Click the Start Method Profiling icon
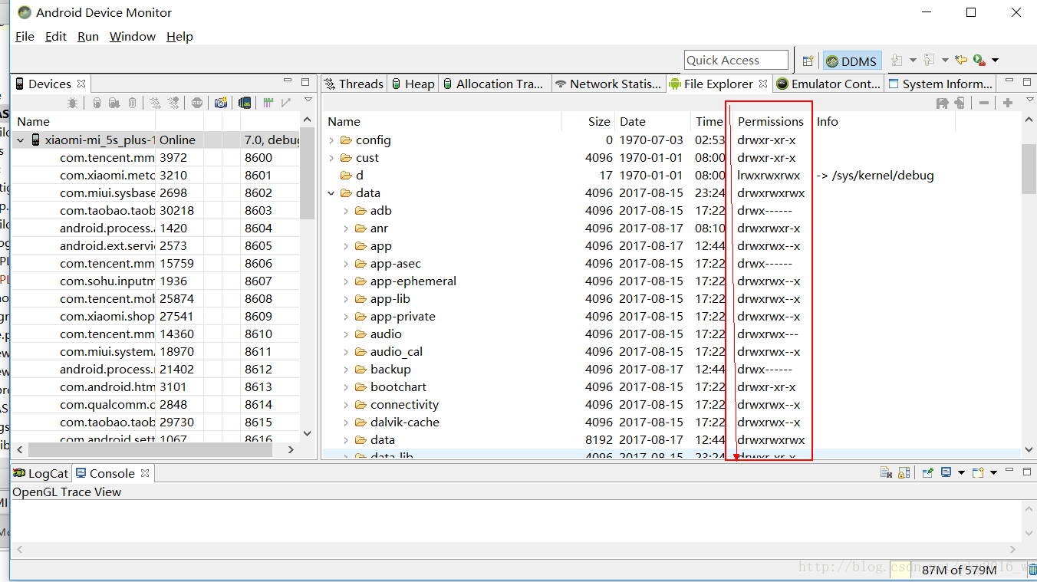The width and height of the screenshot is (1037, 582). [x=173, y=103]
